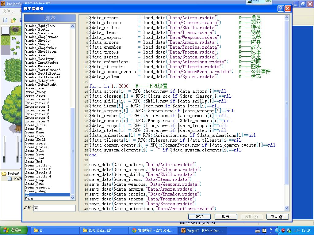
Task: Click code editor scroll-up arrow
Action: (287, 17)
